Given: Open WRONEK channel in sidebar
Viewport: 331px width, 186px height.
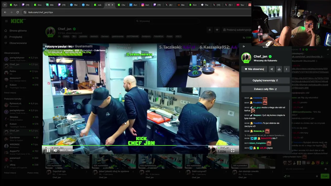Looking at the screenshot, I should tap(21, 145).
